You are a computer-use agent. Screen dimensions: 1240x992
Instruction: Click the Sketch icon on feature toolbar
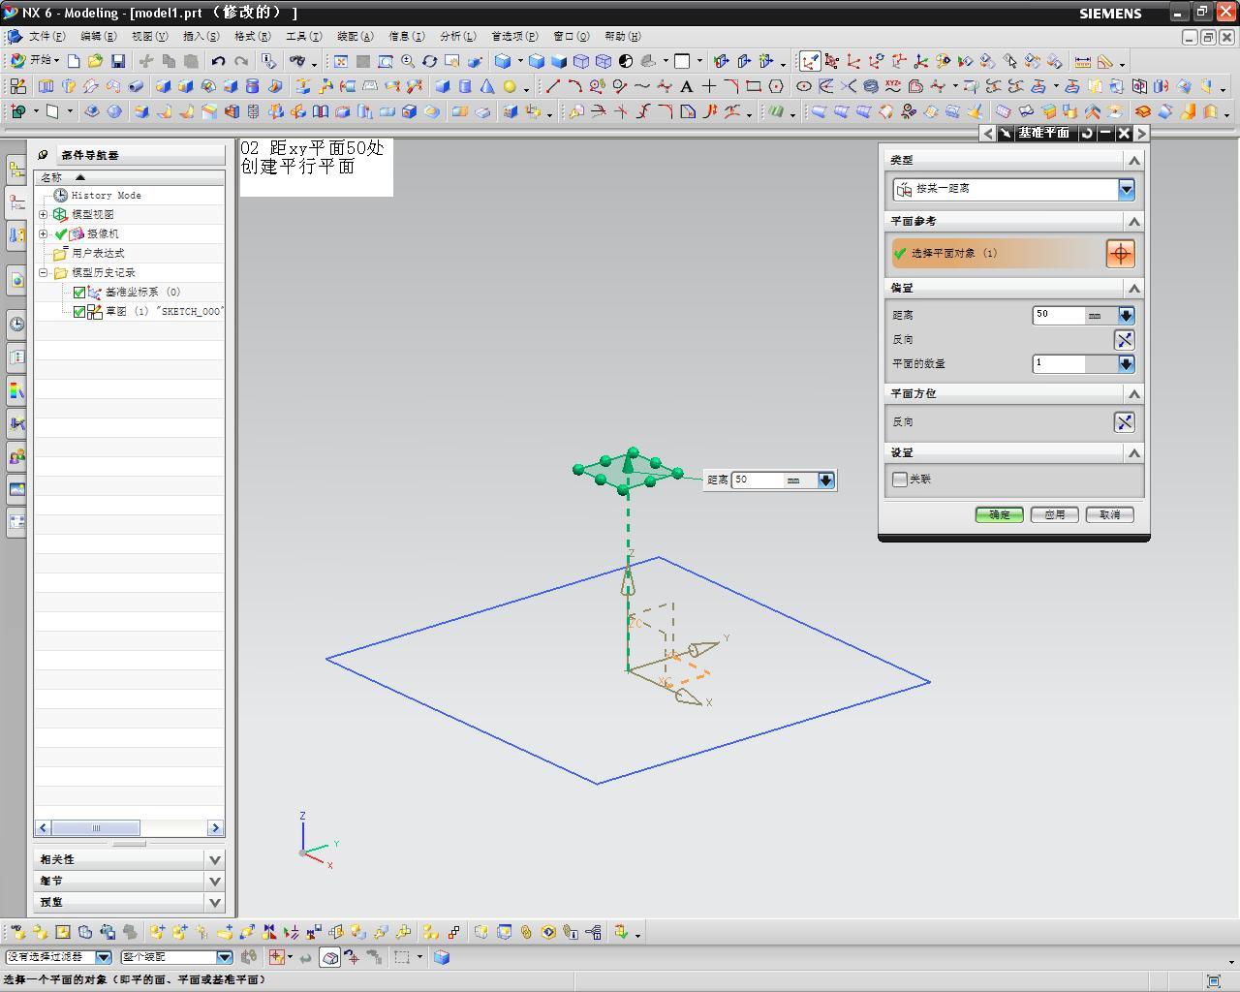pyautogui.click(x=17, y=86)
